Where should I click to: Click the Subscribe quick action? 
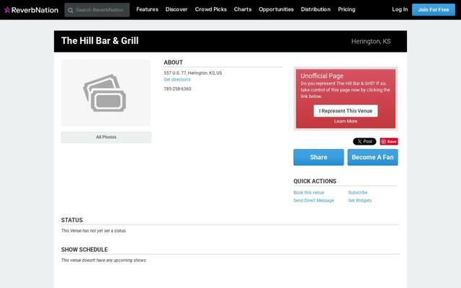click(x=358, y=192)
